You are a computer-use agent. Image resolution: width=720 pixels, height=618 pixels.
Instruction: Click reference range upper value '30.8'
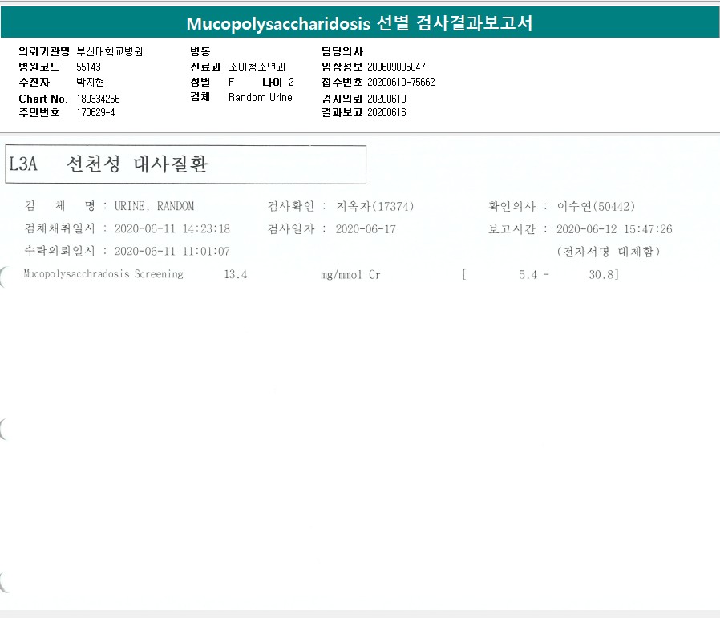pyautogui.click(x=601, y=275)
